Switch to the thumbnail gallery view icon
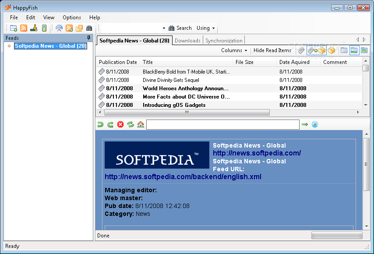The width and height of the screenshot is (374, 254). (x=363, y=50)
